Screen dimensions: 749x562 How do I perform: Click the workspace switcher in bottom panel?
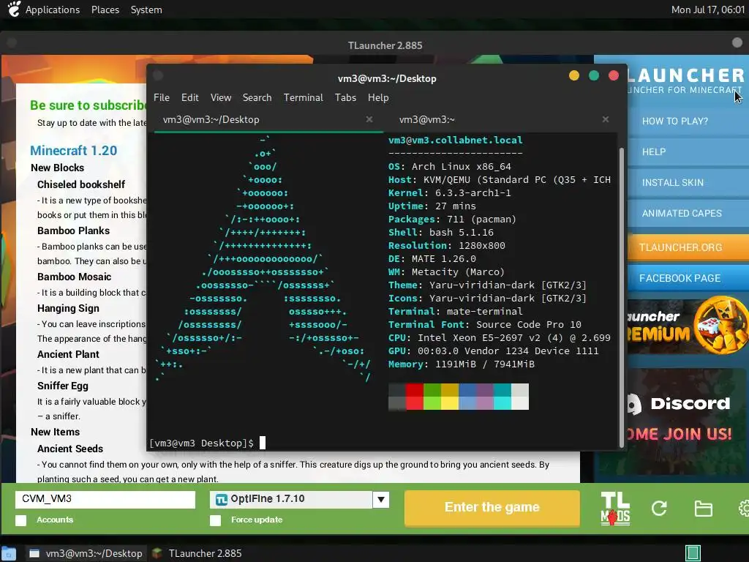point(693,553)
